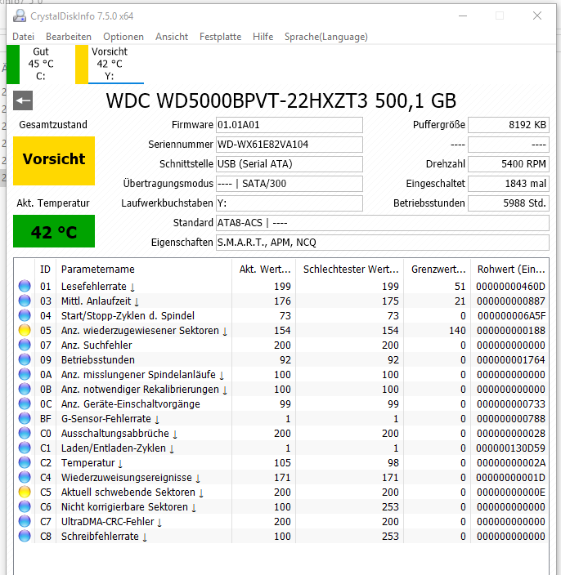Click raw value 000000000188
This screenshot has width=561, height=575.
click(510, 331)
